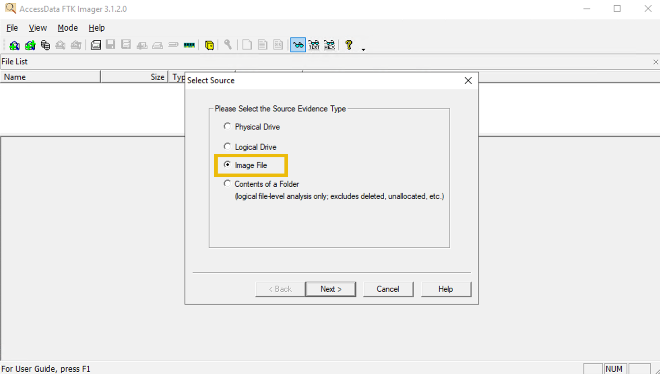Click Cancel in Select Source dialog
Screen dimensions: 660x374
pos(388,289)
